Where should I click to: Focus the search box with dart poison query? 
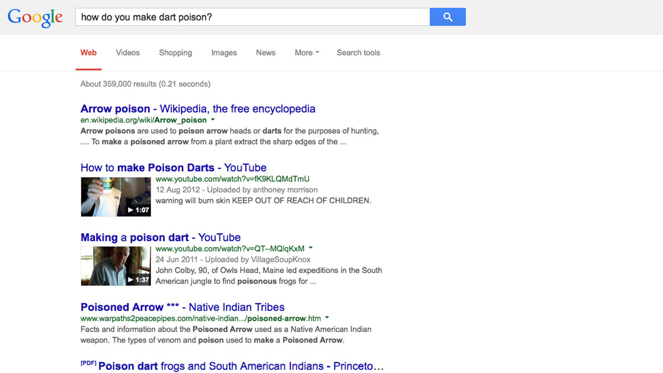(252, 17)
